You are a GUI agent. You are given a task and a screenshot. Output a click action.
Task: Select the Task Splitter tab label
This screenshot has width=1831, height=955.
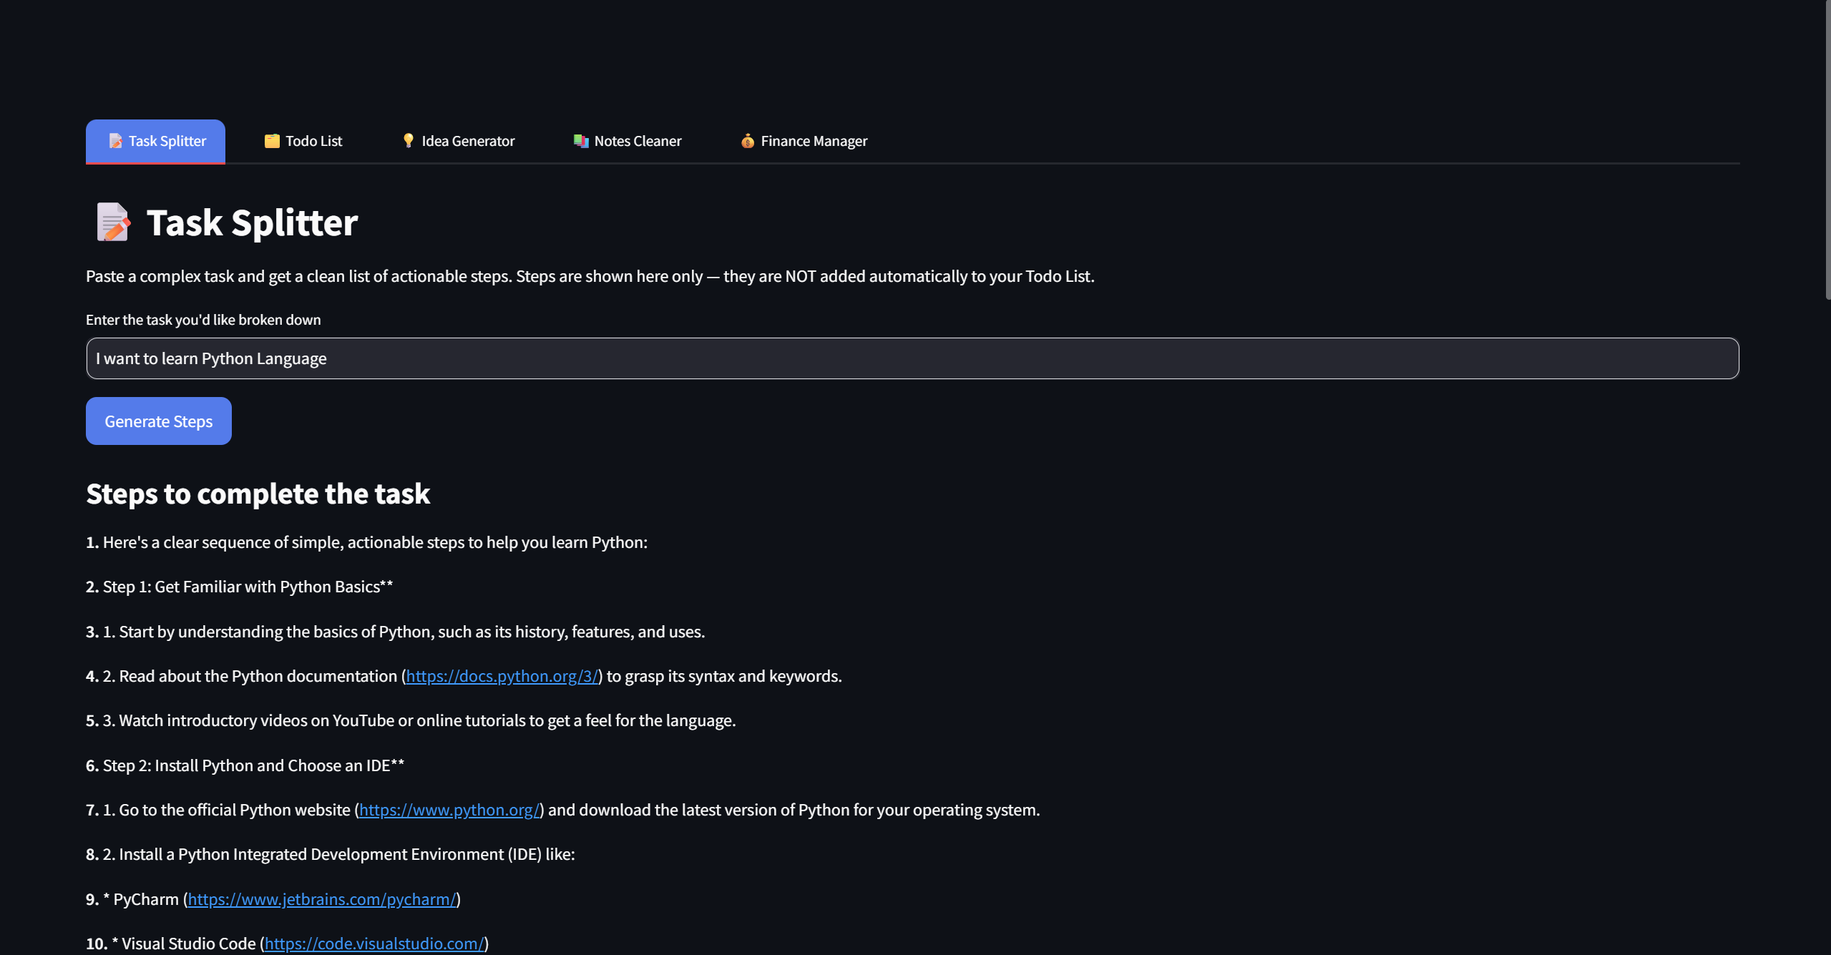coord(167,141)
